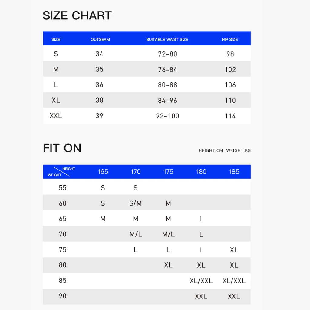
Task: Click hip size value 110
Action: coord(230,101)
